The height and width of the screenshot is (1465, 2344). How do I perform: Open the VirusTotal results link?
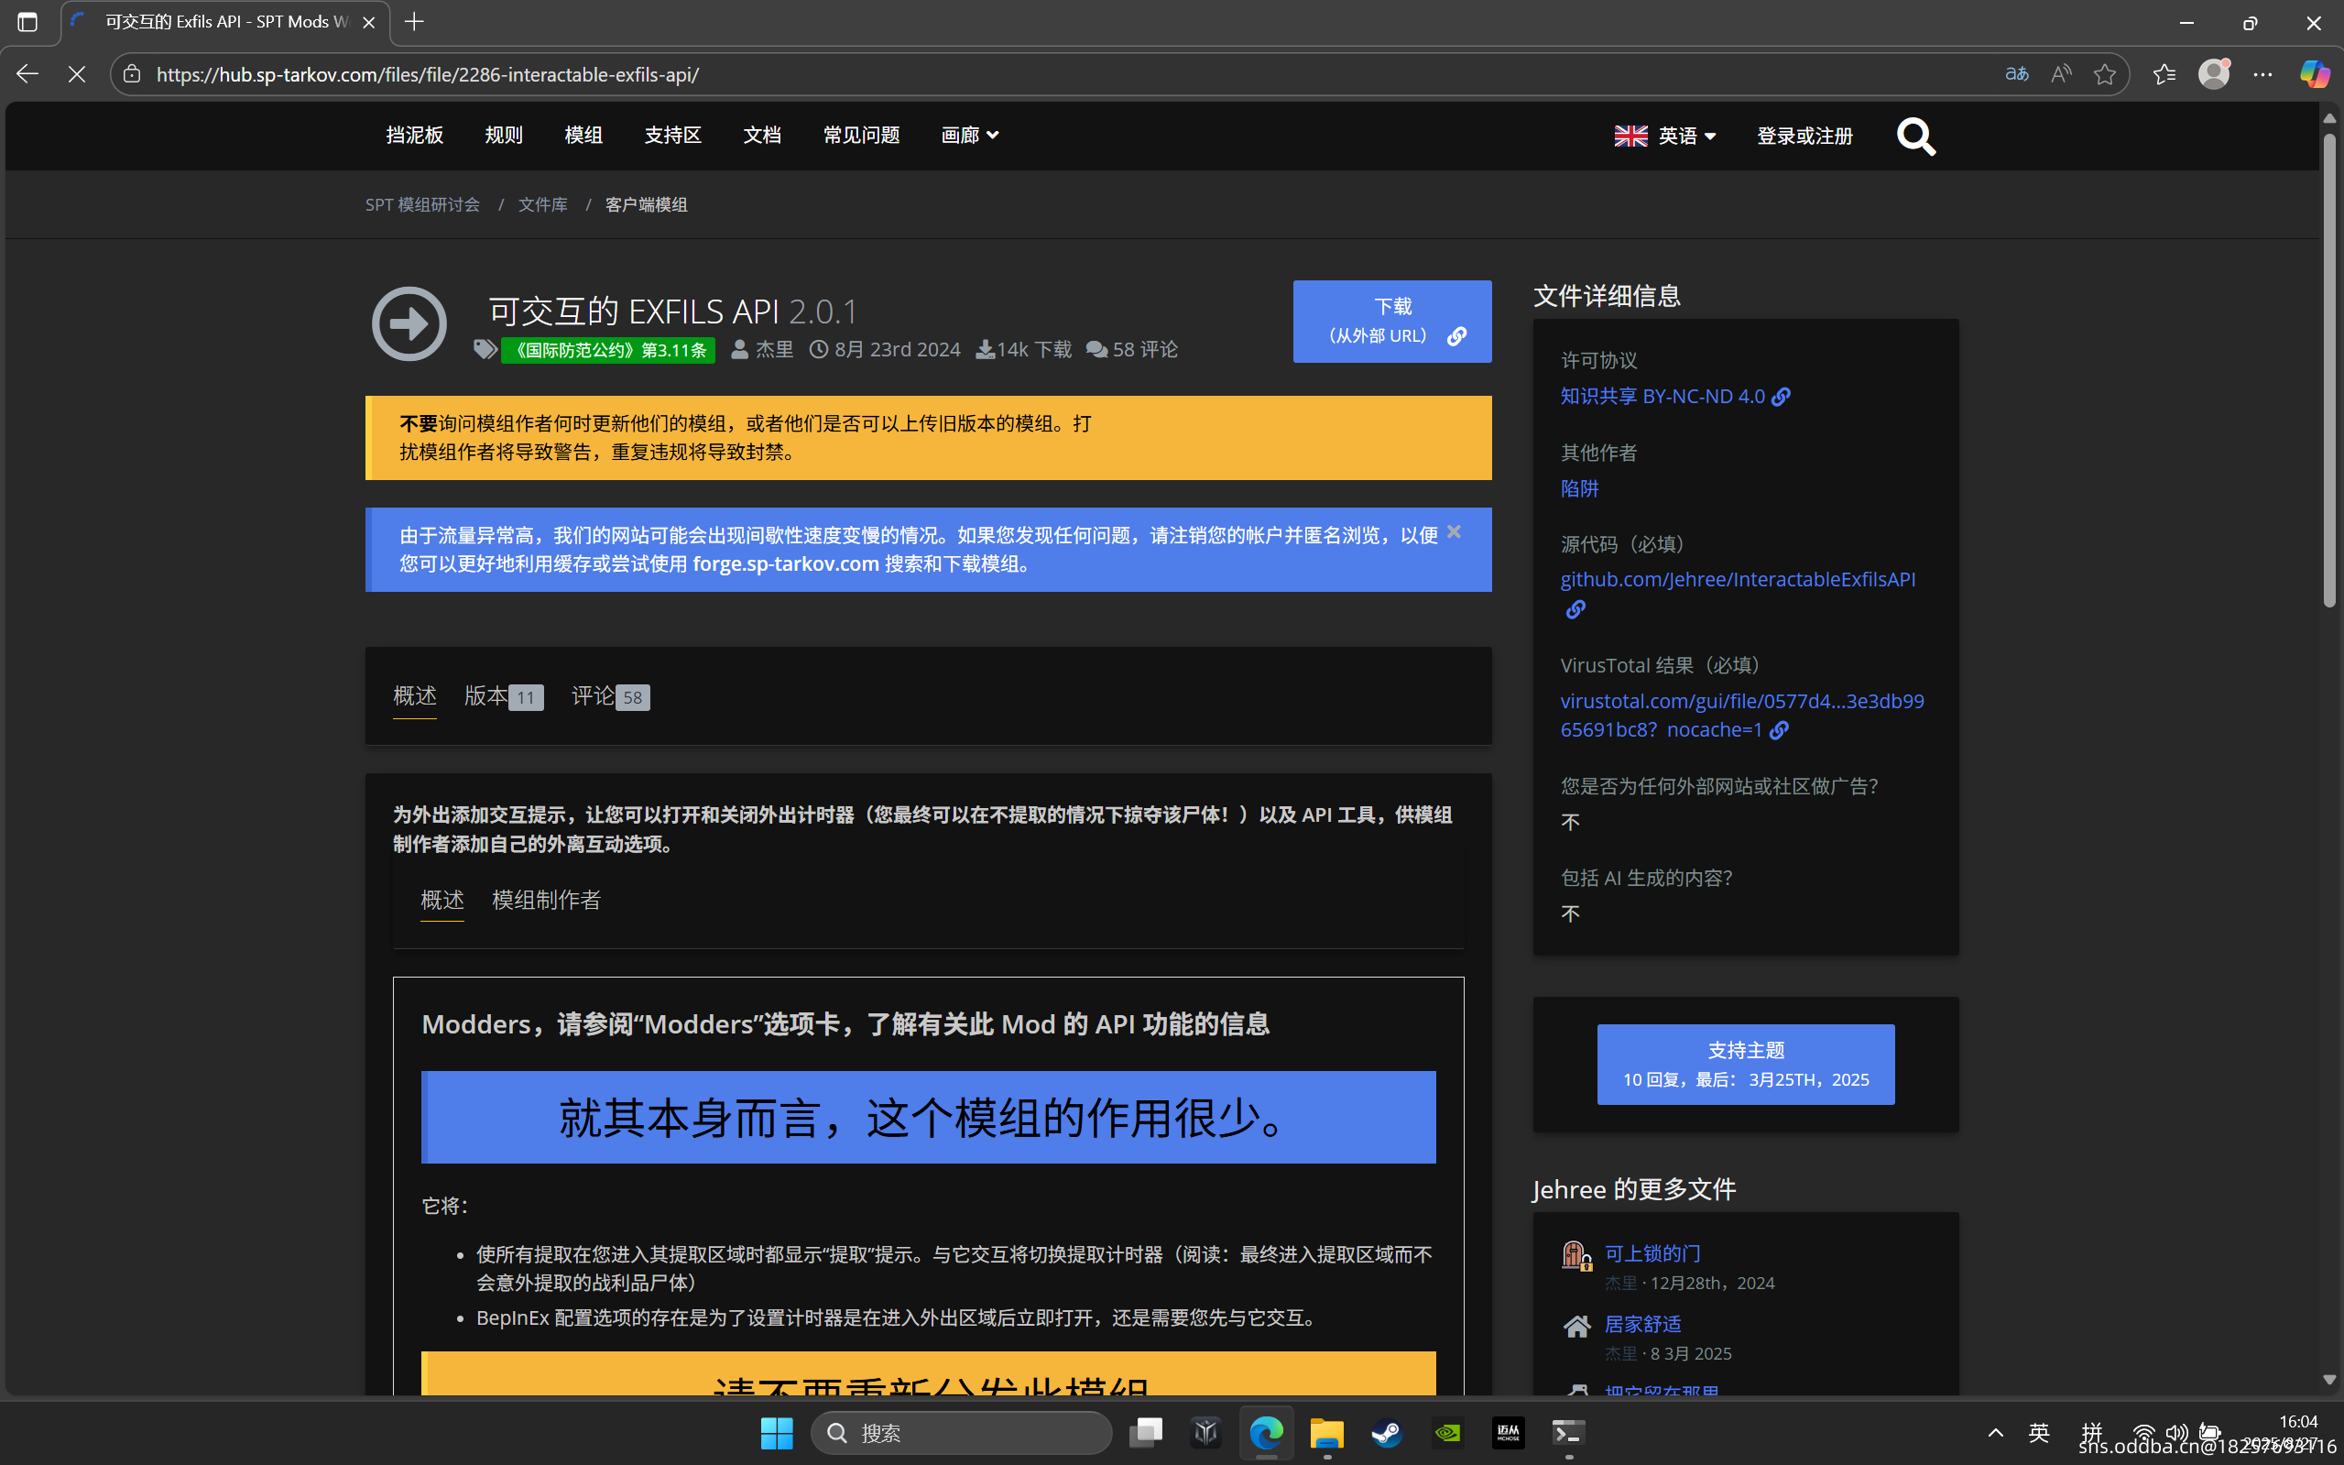point(1741,715)
